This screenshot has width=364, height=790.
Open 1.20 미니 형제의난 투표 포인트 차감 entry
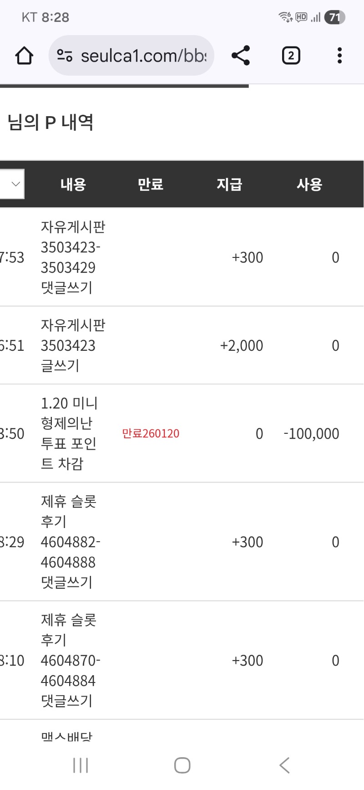69,433
